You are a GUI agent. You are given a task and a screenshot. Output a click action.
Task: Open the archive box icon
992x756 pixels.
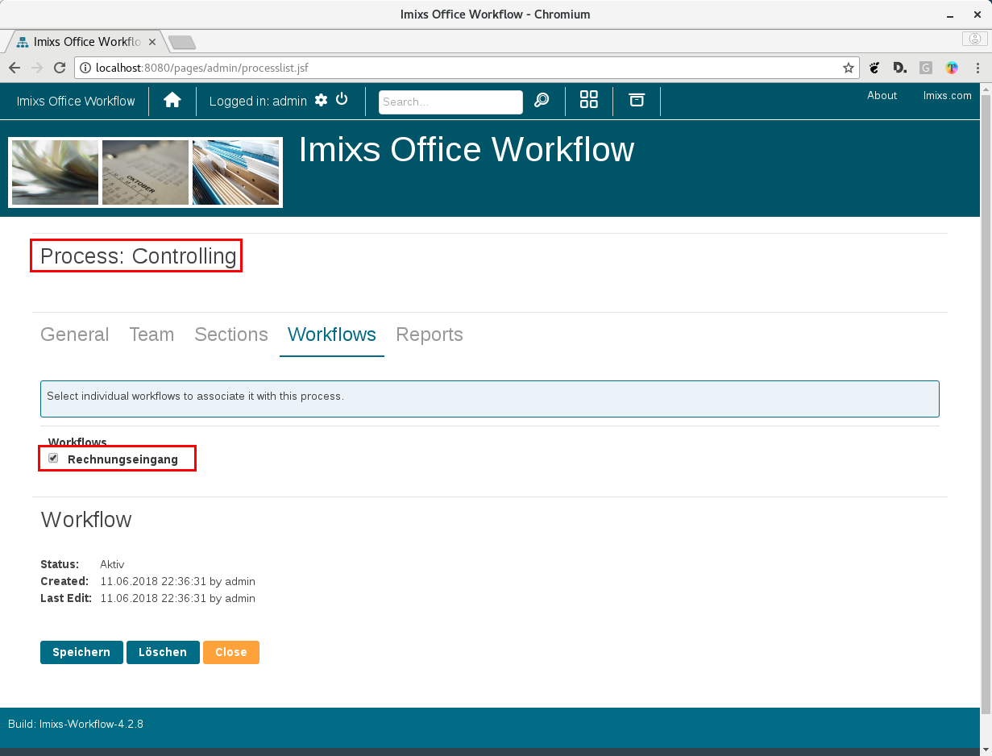coord(637,100)
